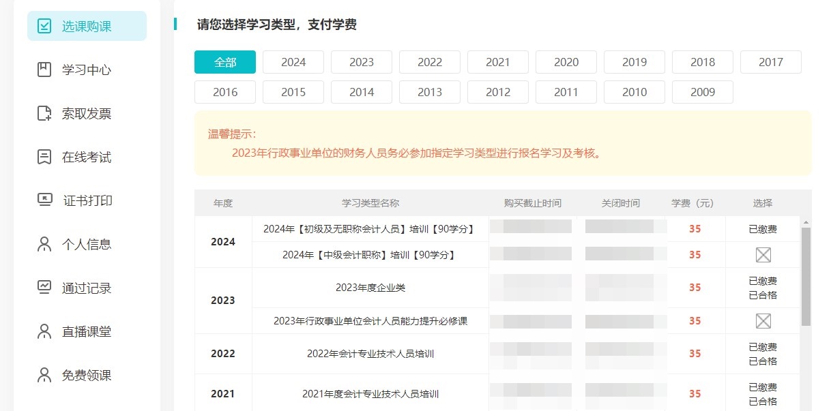831x411 pixels.
Task: Click the 直播课堂 icon in sidebar
Action: [x=44, y=332]
